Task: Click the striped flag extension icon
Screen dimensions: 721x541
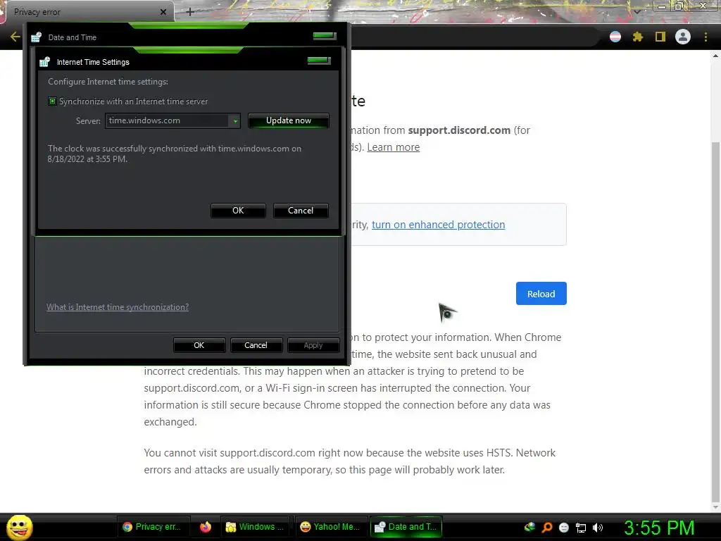Action: click(x=615, y=37)
